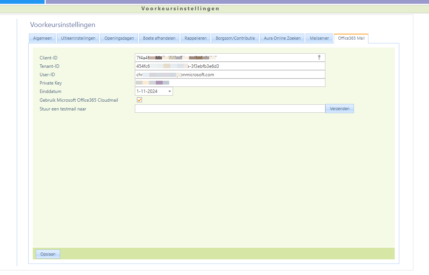Image resolution: width=429 pixels, height=275 pixels.
Task: Click the Office365 Mail tab
Action: coord(351,38)
